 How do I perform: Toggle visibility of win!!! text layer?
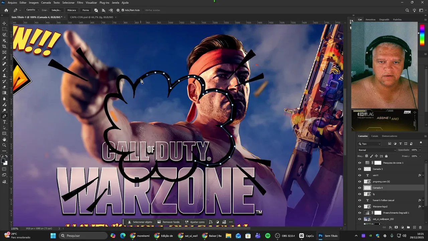(360, 175)
